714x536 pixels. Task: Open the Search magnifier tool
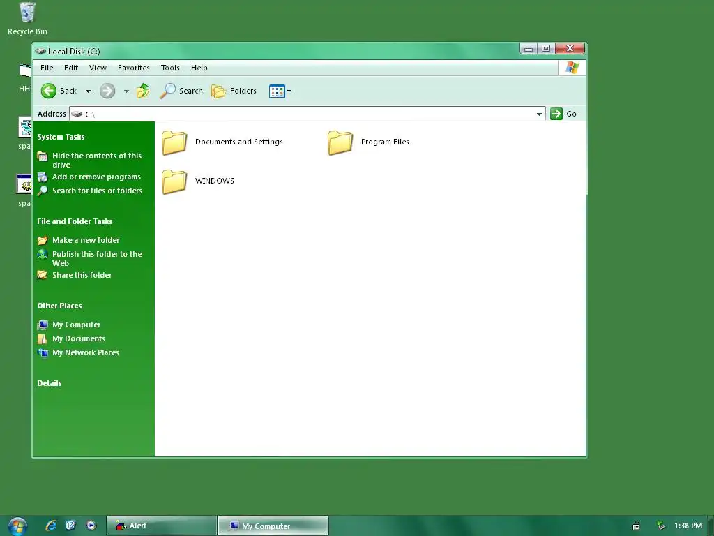tap(181, 91)
